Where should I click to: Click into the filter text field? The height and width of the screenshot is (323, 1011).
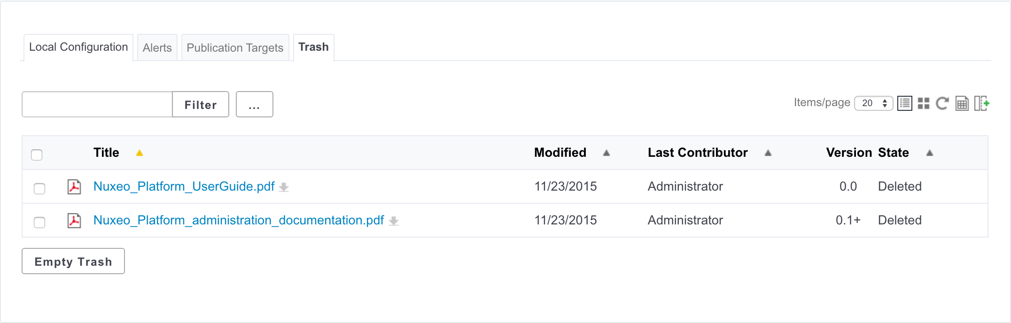[97, 104]
